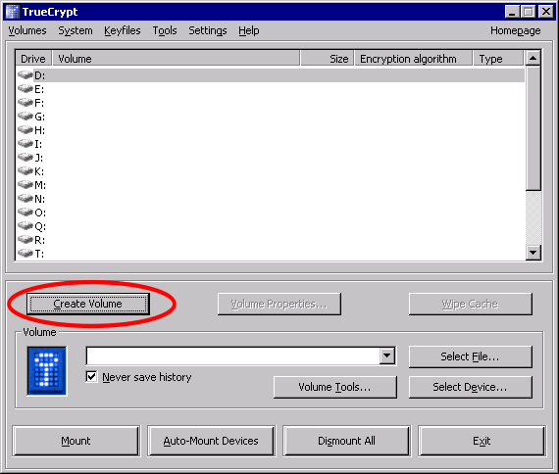
Task: Open the Settings menu
Action: click(x=208, y=30)
